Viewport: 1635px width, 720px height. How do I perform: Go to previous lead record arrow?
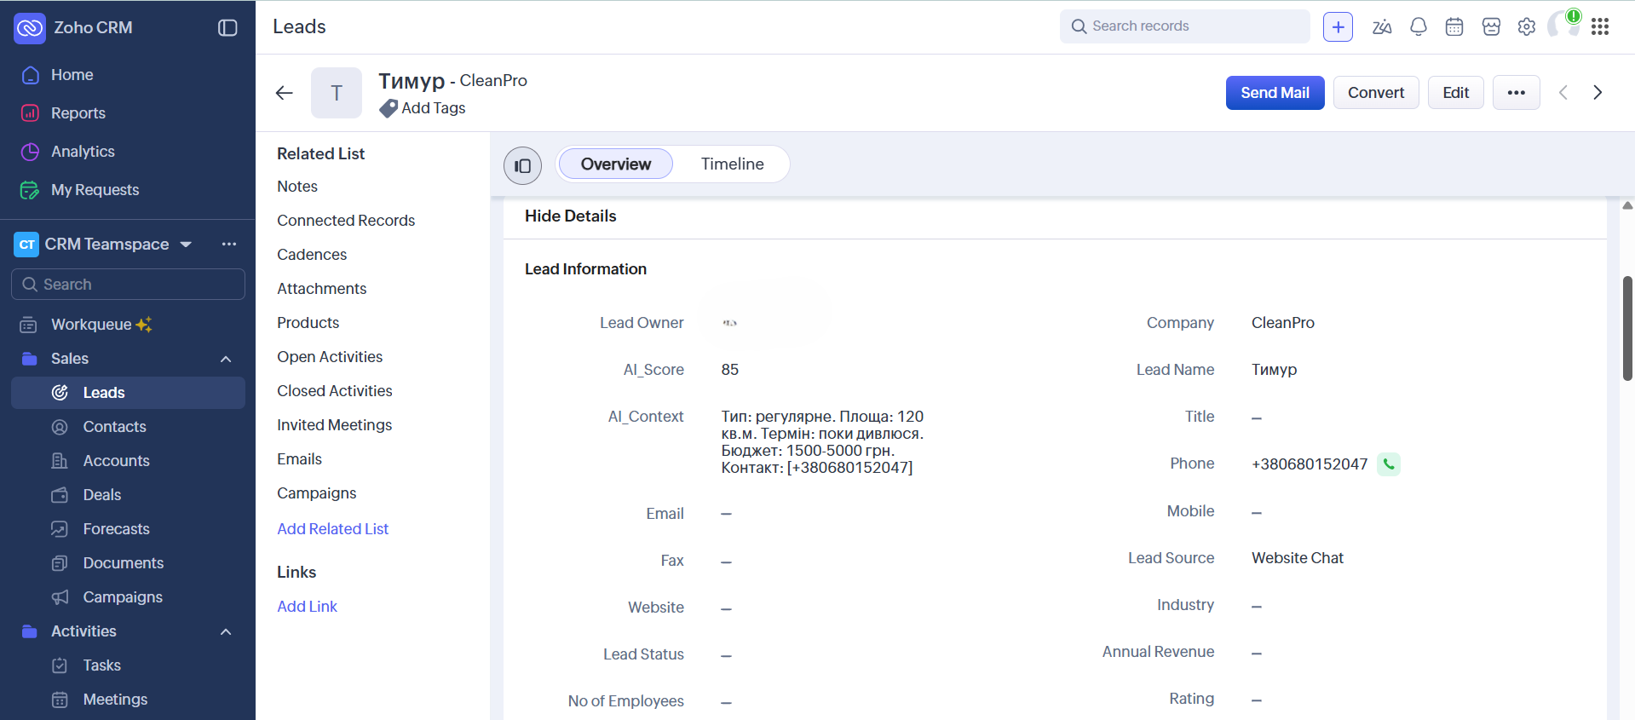click(x=1563, y=92)
